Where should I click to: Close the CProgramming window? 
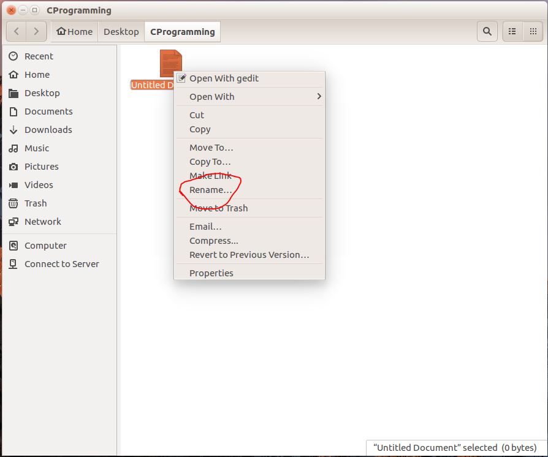point(11,10)
